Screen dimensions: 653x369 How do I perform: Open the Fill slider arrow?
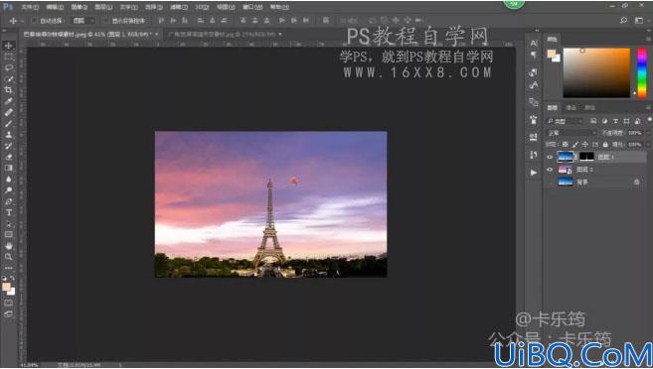click(x=648, y=144)
